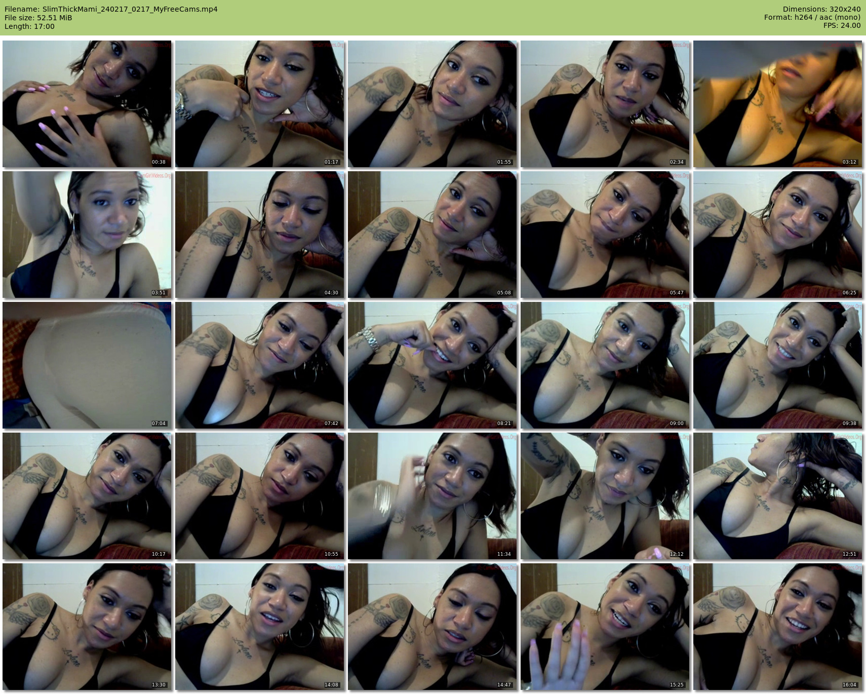
Task: Click the thumbnail timestamped 00:38
Action: pyautogui.click(x=87, y=104)
